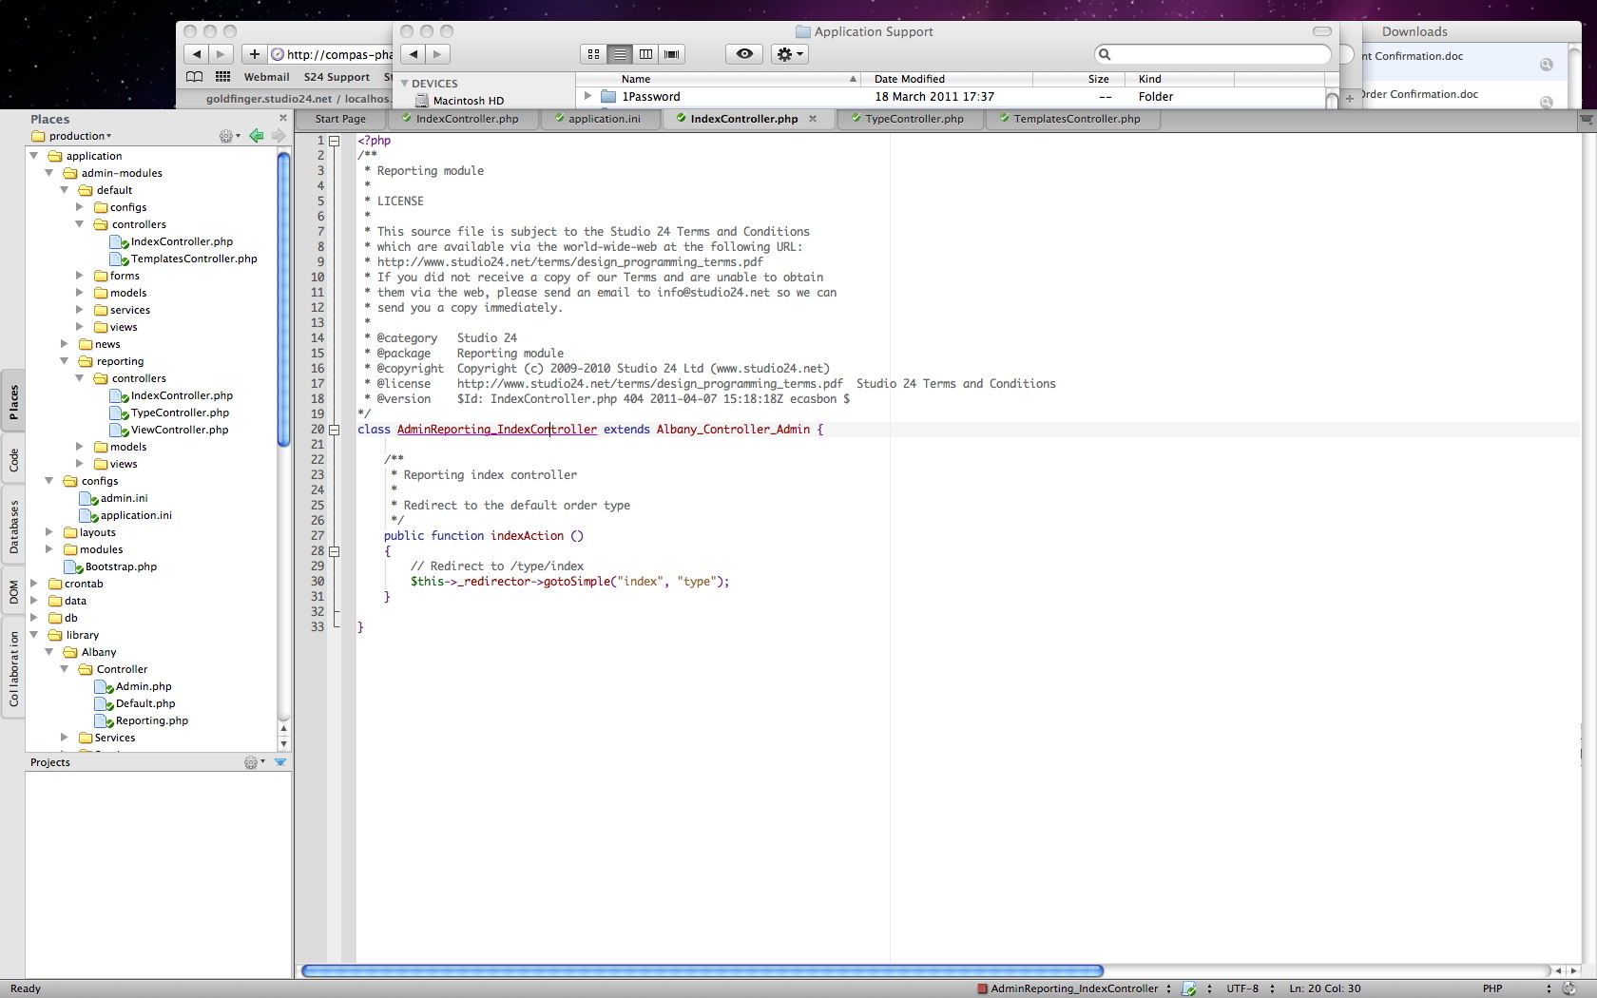The height and width of the screenshot is (998, 1597).
Task: Close the Places panel
Action: (282, 118)
